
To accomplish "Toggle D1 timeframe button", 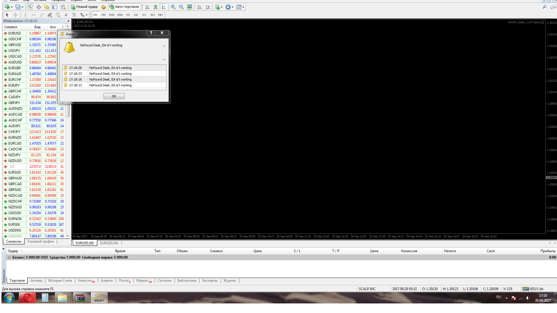I will point(144,15).
